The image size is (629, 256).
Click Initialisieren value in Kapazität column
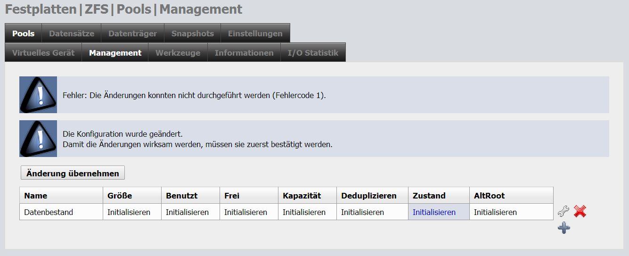[x=304, y=212]
